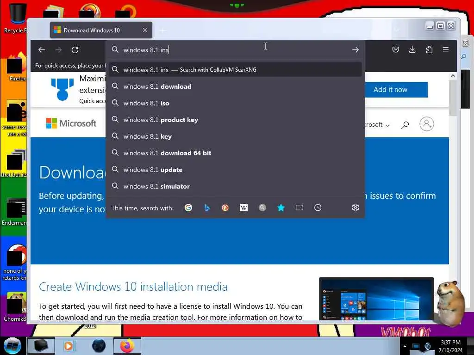
Task: Reload the current page
Action: click(75, 50)
